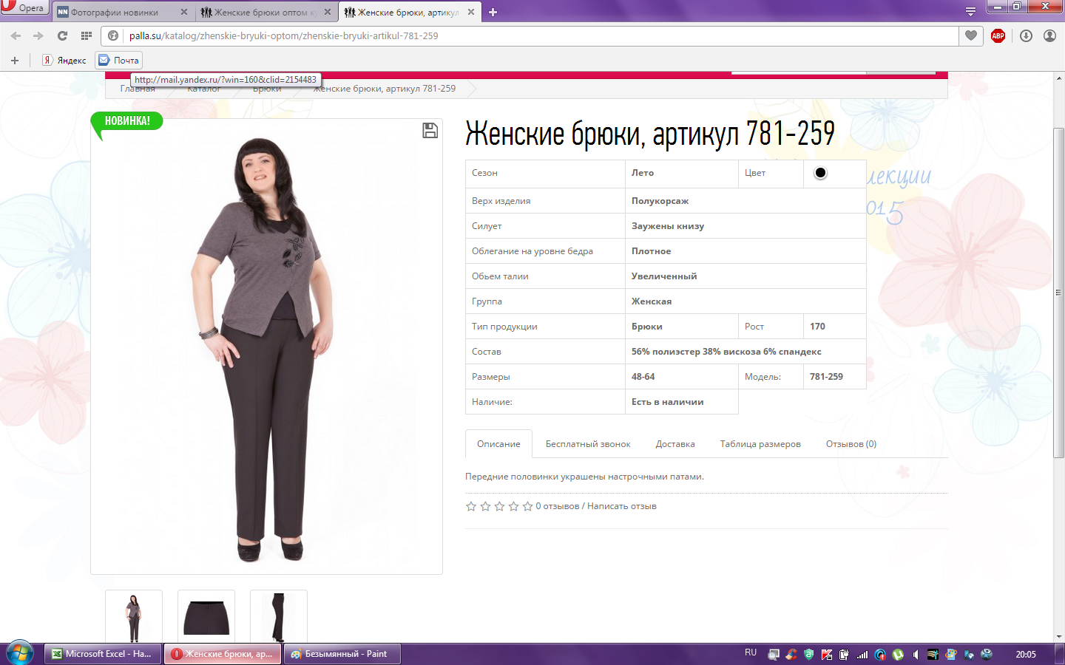
Task: Click the taskbar clock 20:05
Action: pyautogui.click(x=1026, y=655)
